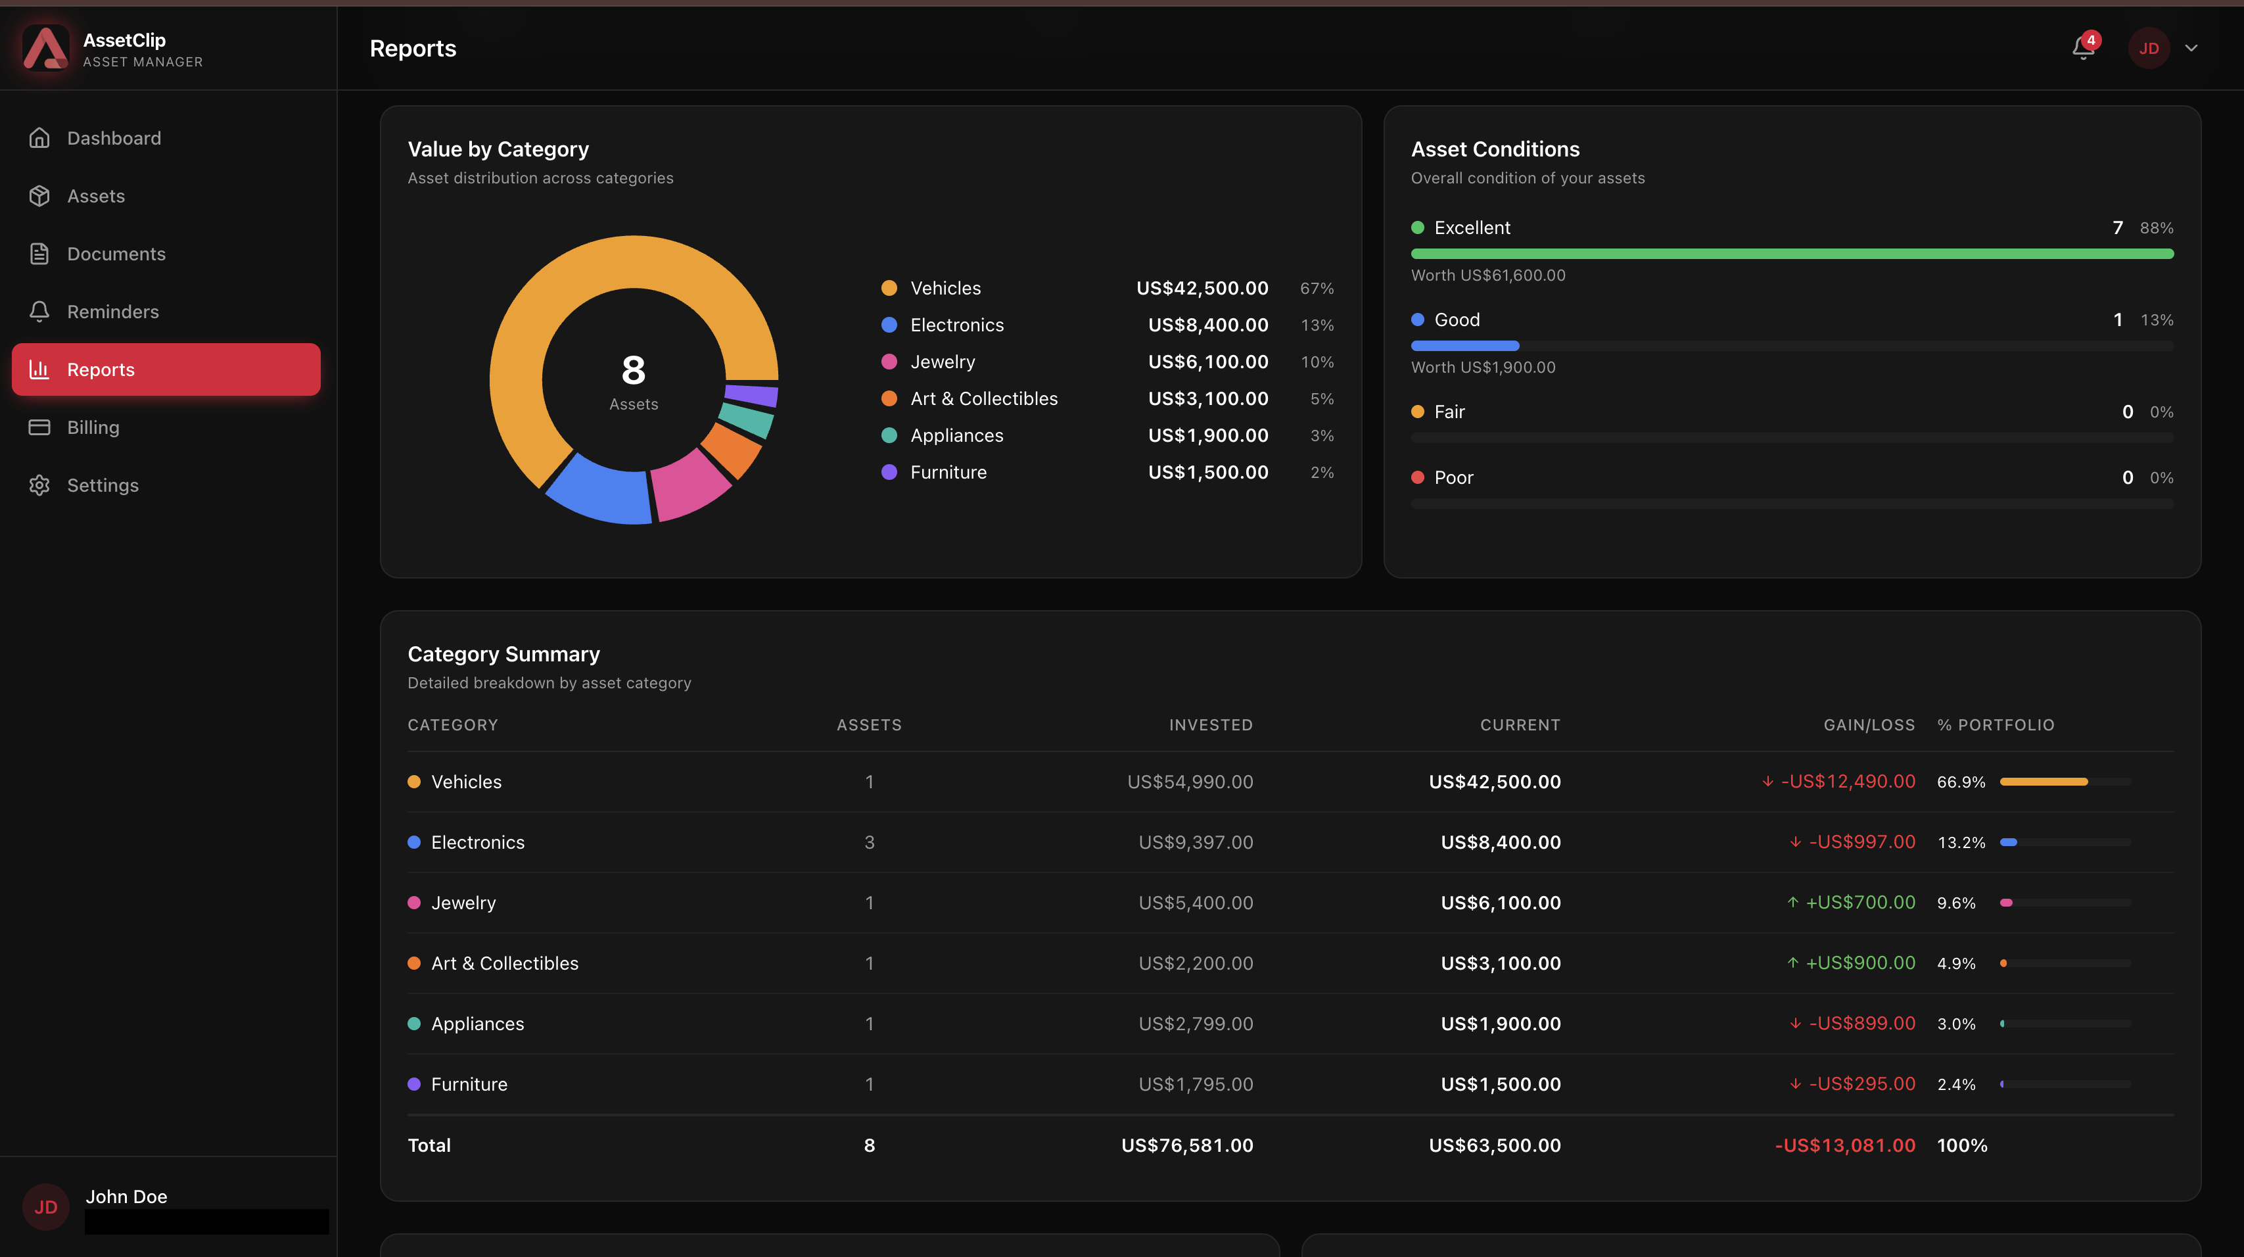Open the Documents section

point(166,254)
